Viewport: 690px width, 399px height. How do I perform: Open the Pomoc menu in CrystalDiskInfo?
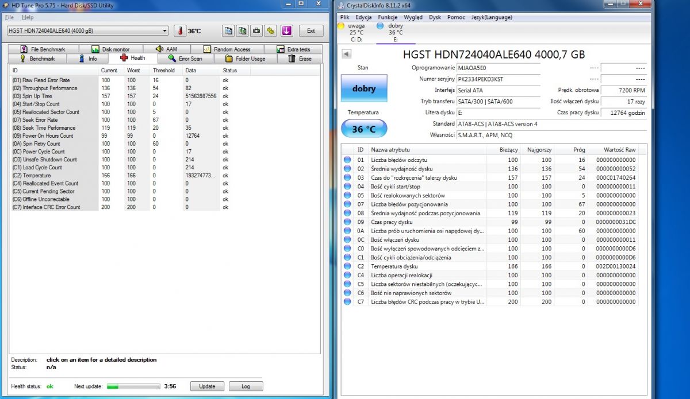[456, 17]
